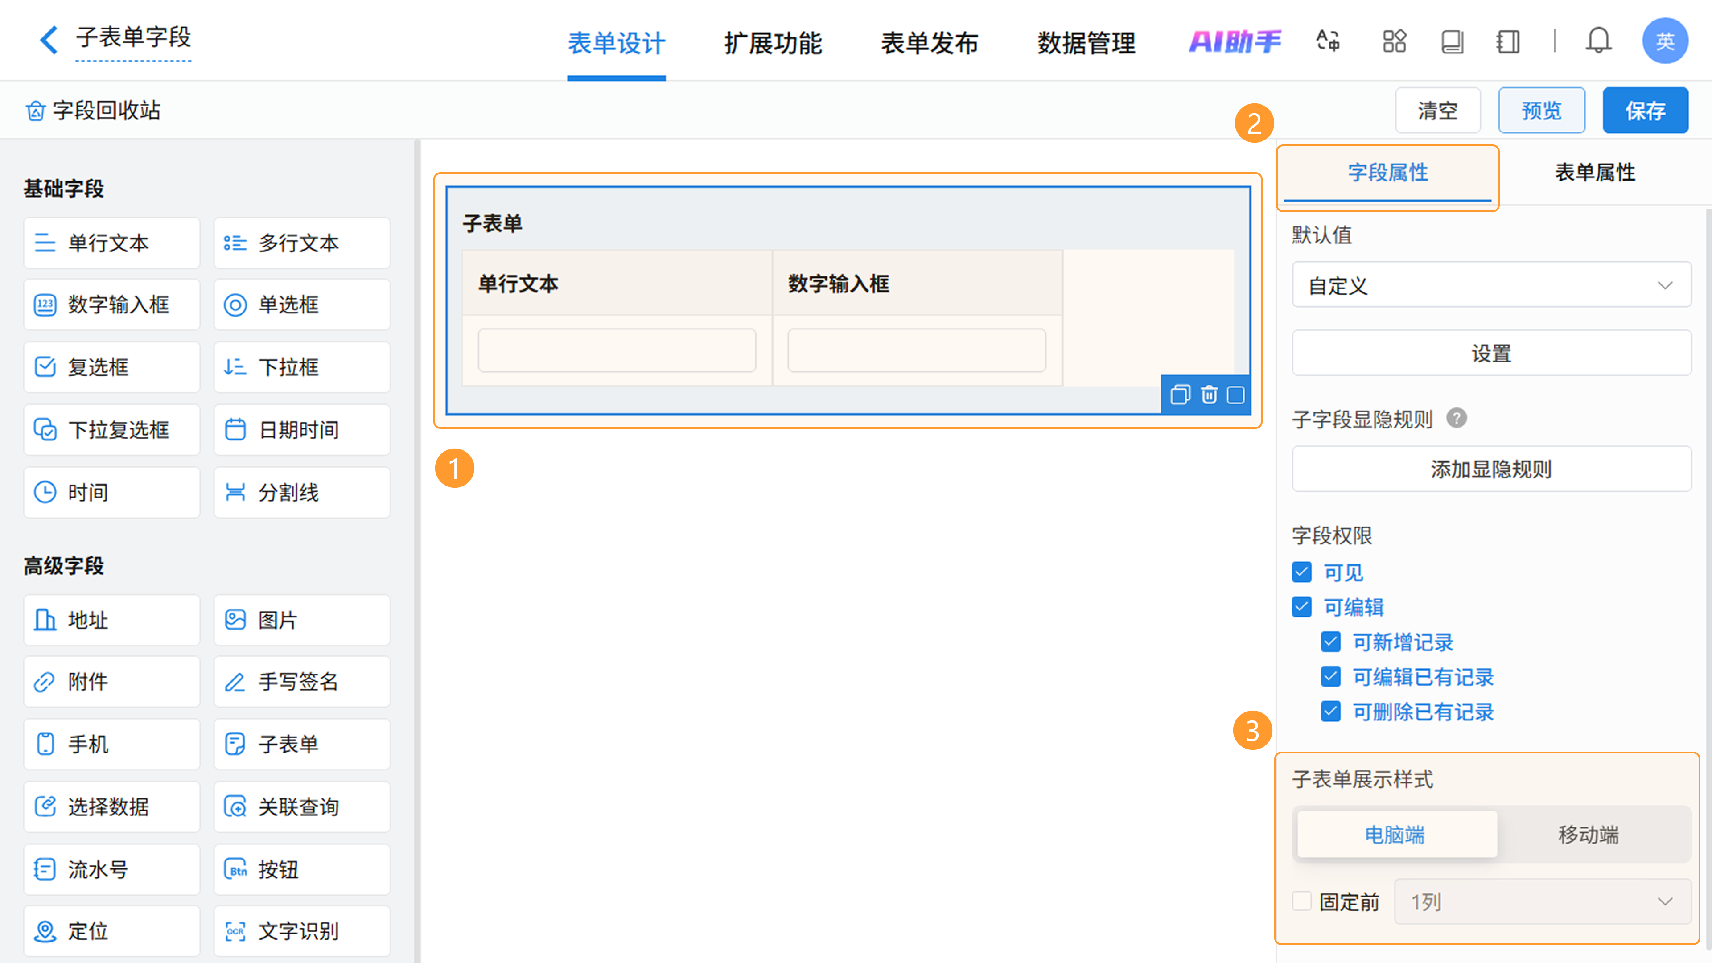
Task: Click help icon beside 子字段显隐规则
Action: point(1456,419)
